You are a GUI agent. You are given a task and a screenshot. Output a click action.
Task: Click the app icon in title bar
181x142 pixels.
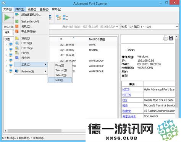click(4, 3)
